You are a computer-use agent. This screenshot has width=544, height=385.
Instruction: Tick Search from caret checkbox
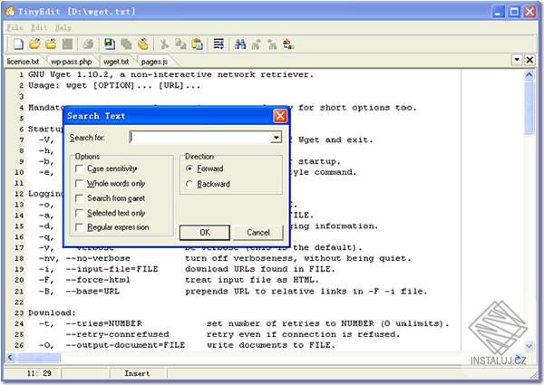tap(80, 198)
